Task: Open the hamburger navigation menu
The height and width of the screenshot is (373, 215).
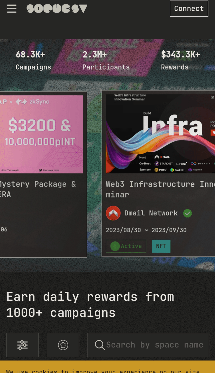Action: [x=12, y=9]
